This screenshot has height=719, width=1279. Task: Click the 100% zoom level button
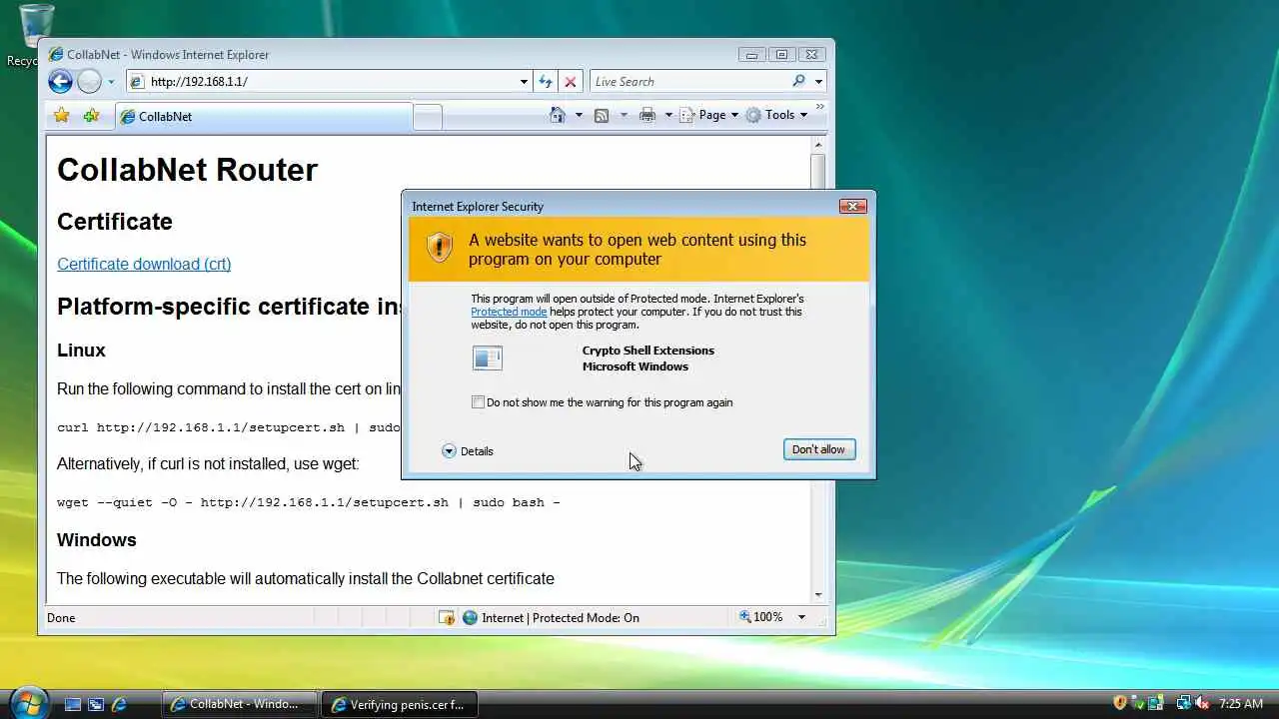pyautogui.click(x=761, y=617)
